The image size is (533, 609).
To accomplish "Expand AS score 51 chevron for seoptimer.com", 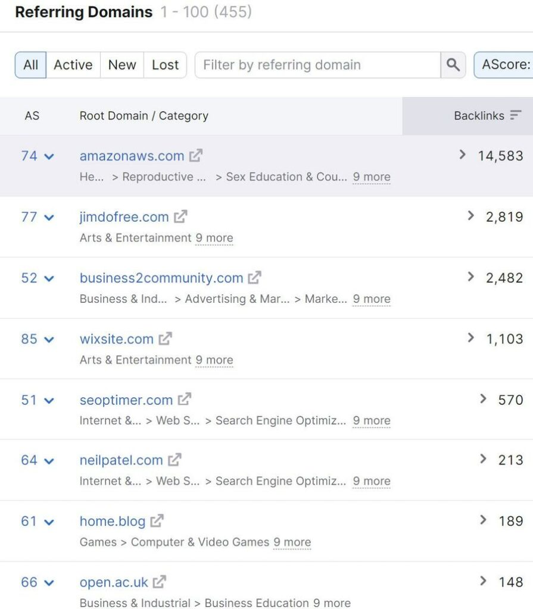I will pos(49,400).
